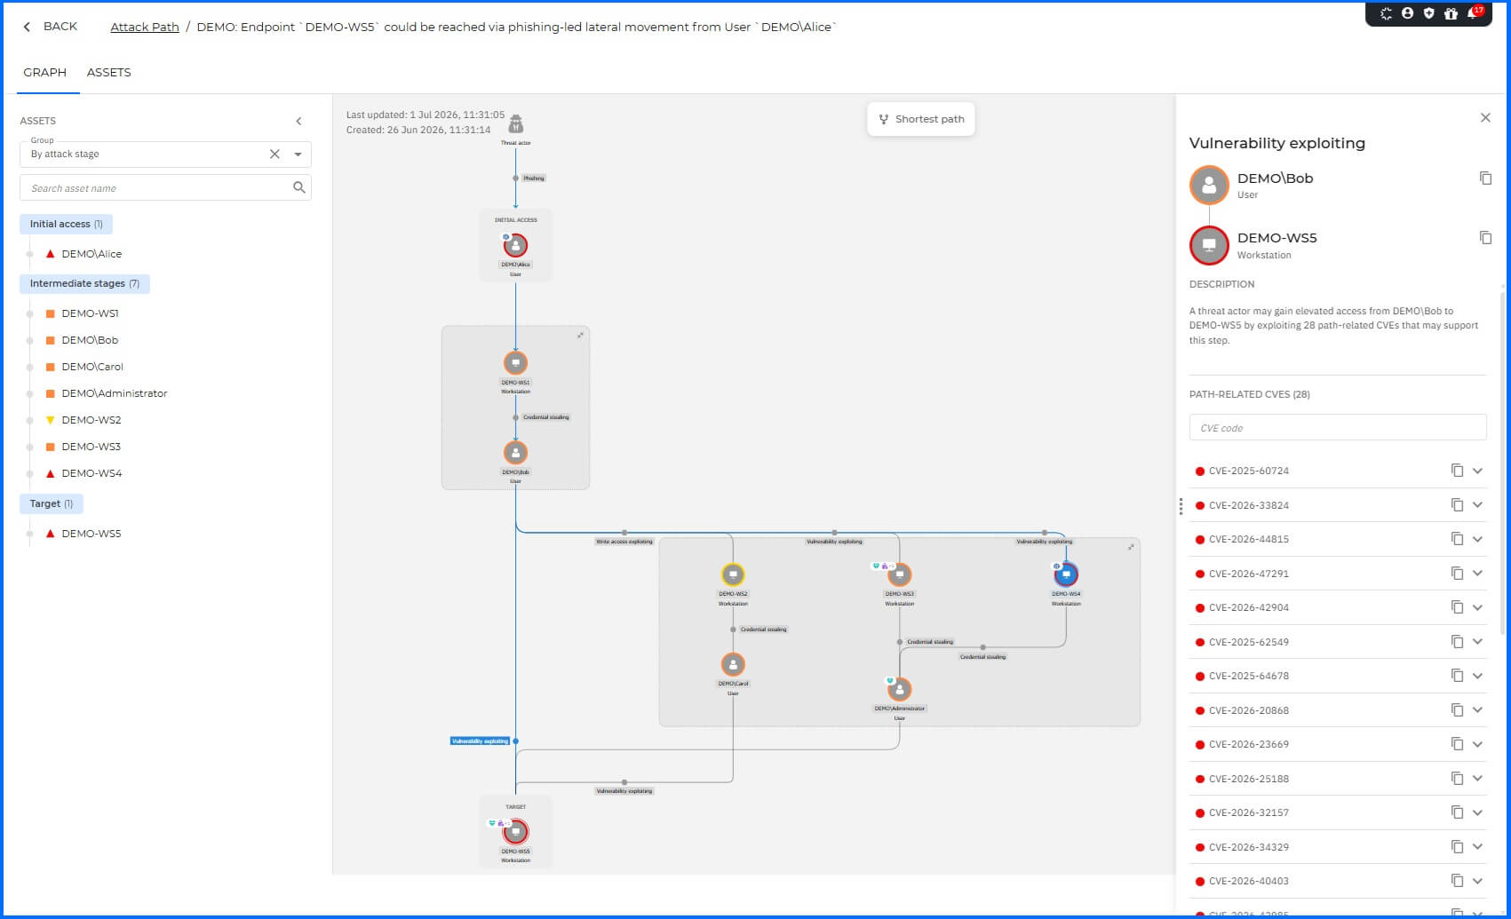Expand details for CVE-2026-33824

click(x=1477, y=504)
